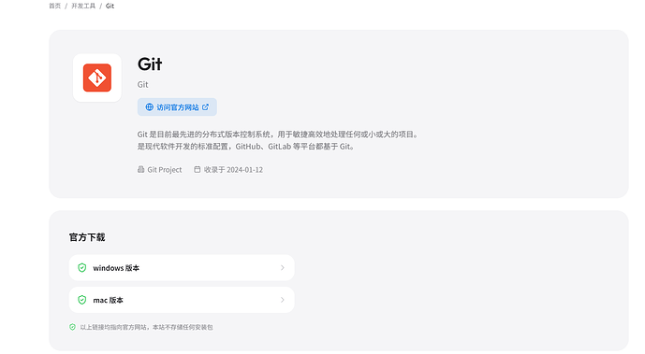Open the 访问官方网站 official site button
This screenshot has height=354, width=645.
[x=177, y=107]
